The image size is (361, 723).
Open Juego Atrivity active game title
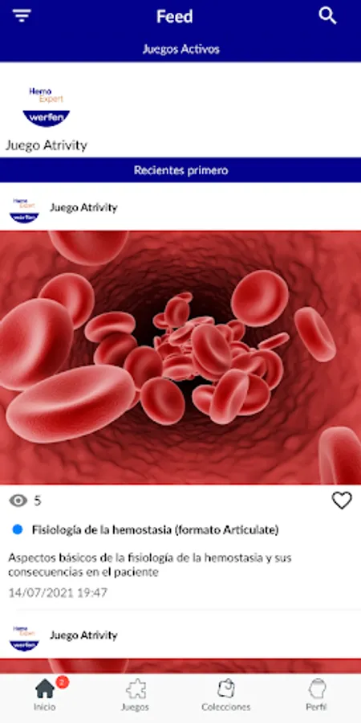pos(46,145)
